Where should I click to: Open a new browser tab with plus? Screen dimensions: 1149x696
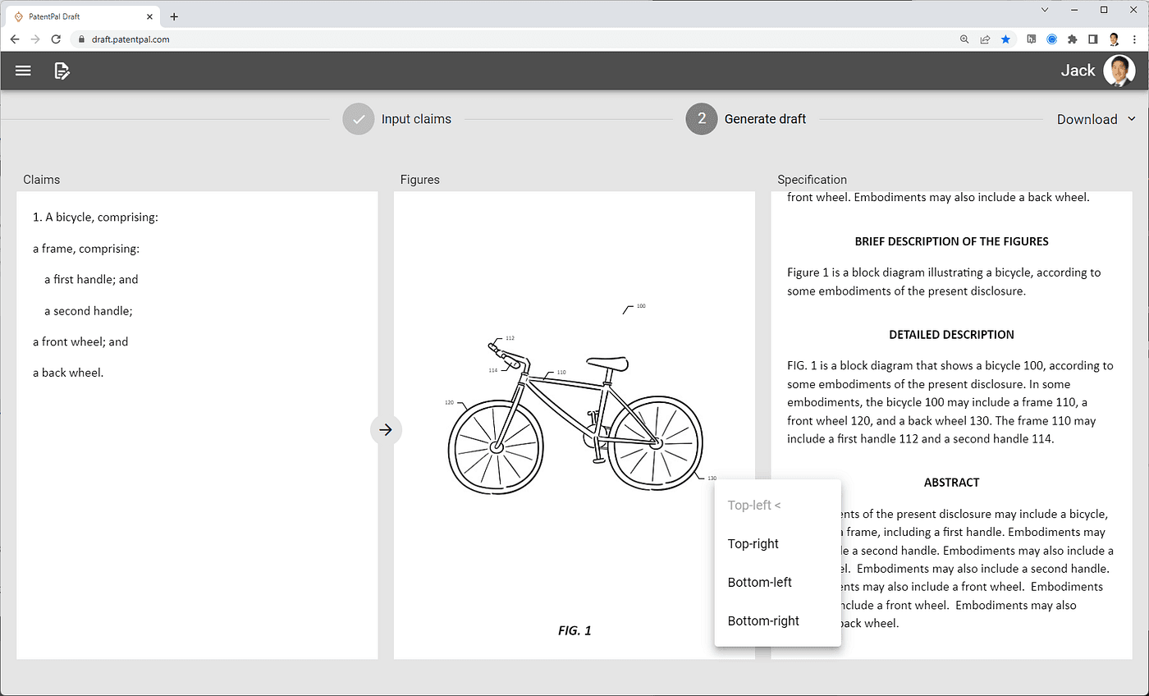click(174, 16)
